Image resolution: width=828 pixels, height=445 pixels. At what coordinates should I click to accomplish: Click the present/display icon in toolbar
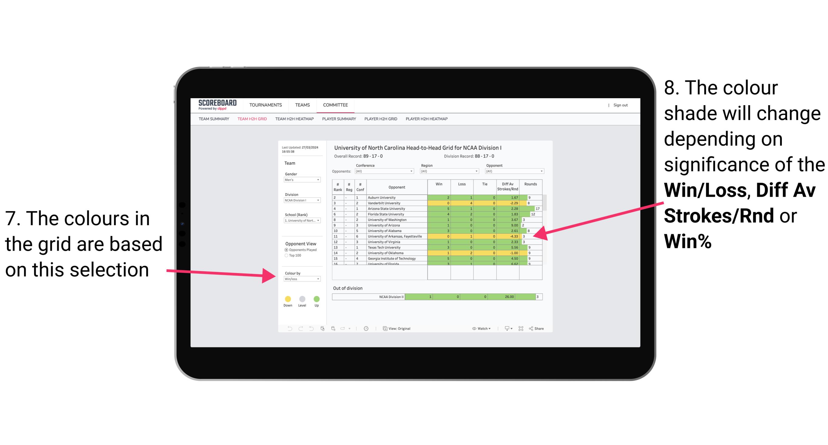click(505, 328)
